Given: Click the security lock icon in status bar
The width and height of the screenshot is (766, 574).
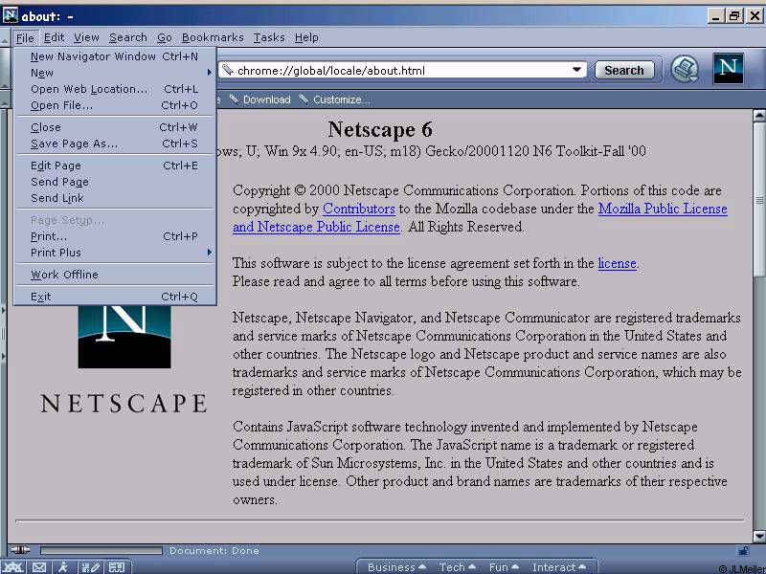Looking at the screenshot, I should pyautogui.click(x=743, y=551).
